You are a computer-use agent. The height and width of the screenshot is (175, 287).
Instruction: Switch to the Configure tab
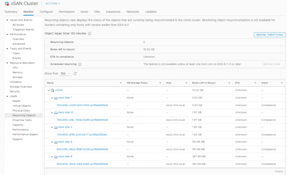[46, 12]
